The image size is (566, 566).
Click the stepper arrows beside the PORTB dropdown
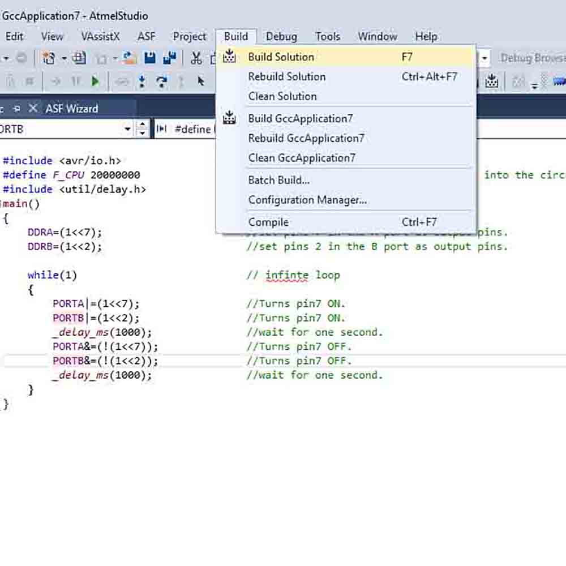[x=143, y=129]
